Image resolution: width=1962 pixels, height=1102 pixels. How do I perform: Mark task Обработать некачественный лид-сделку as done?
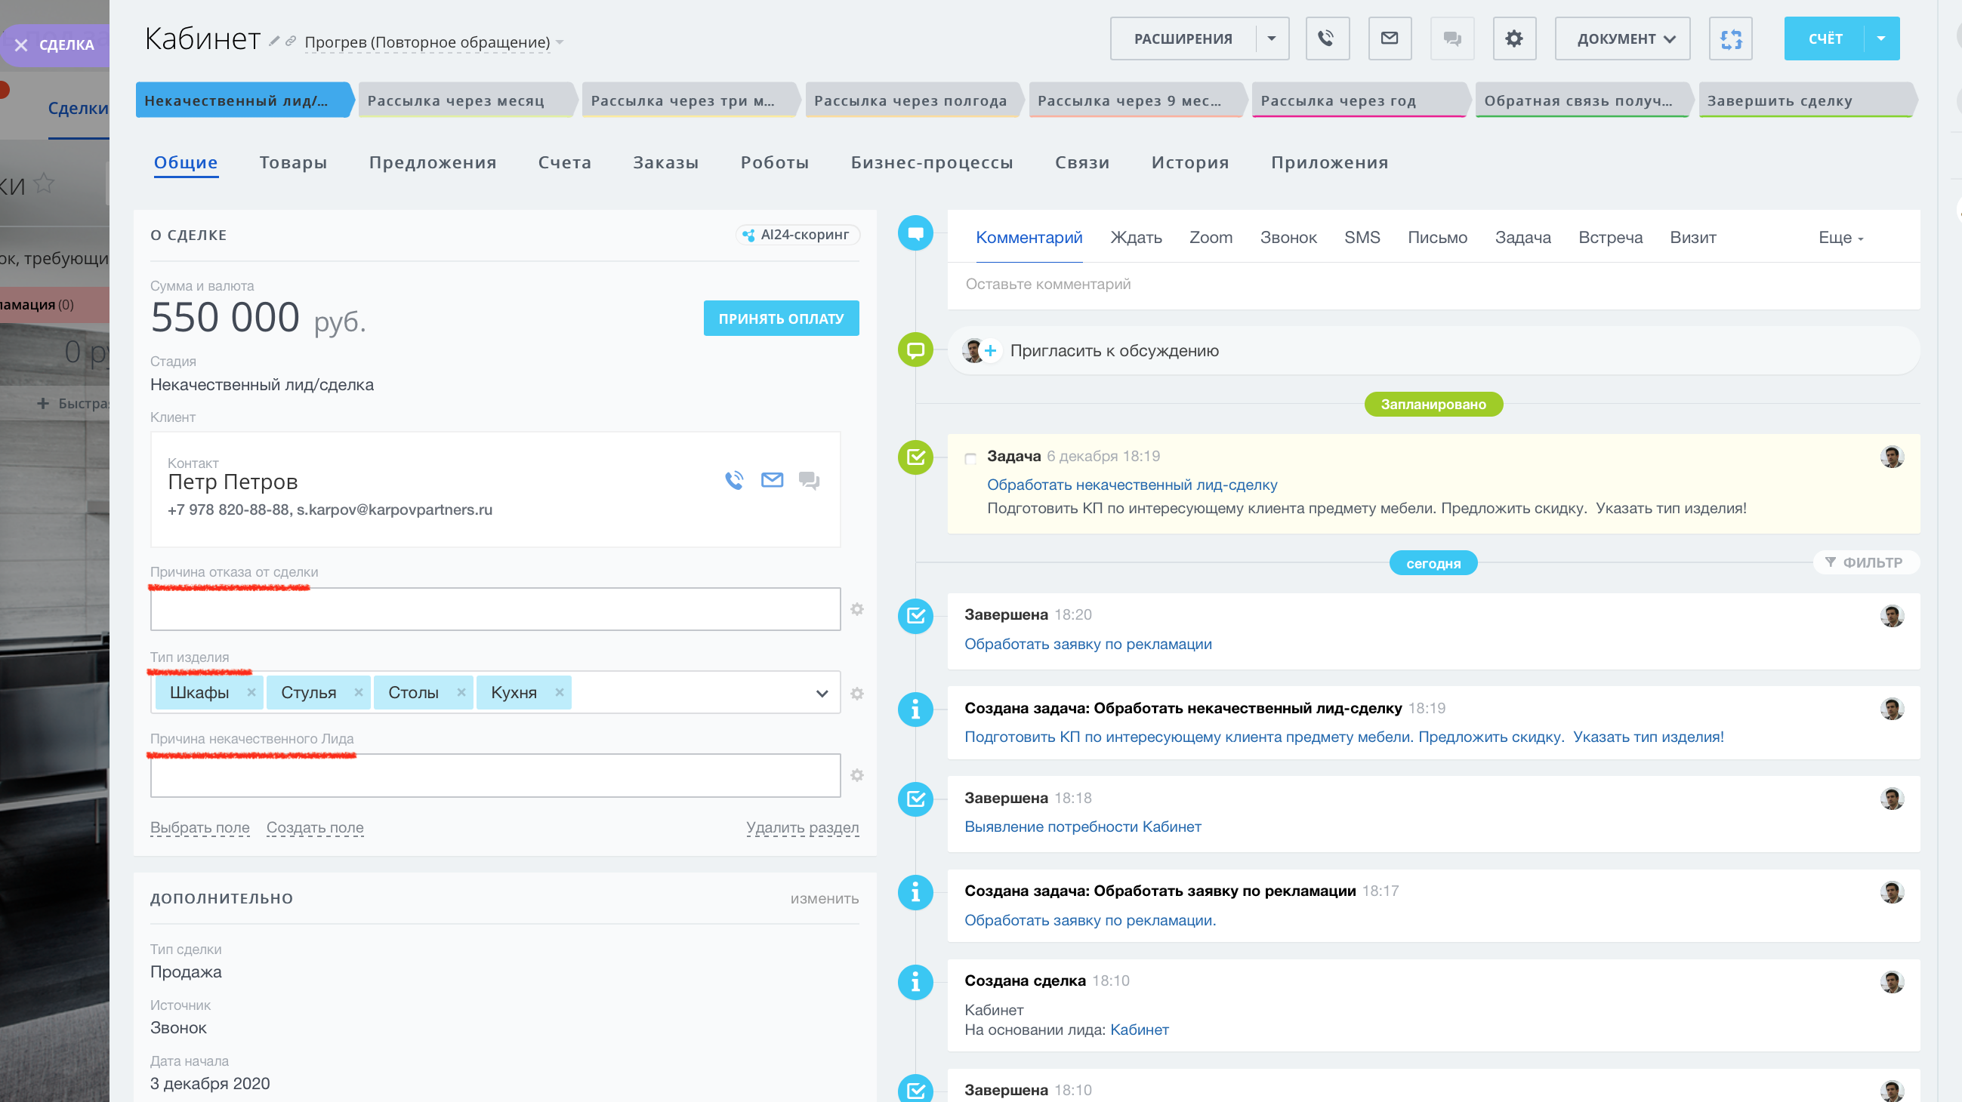pos(970,458)
